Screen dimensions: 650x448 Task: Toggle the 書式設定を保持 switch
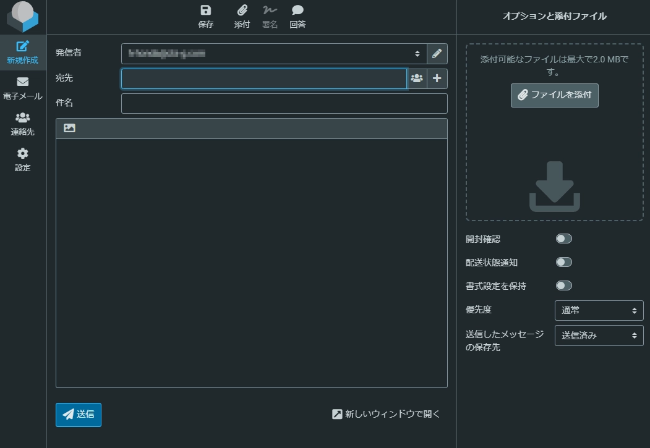click(x=563, y=285)
